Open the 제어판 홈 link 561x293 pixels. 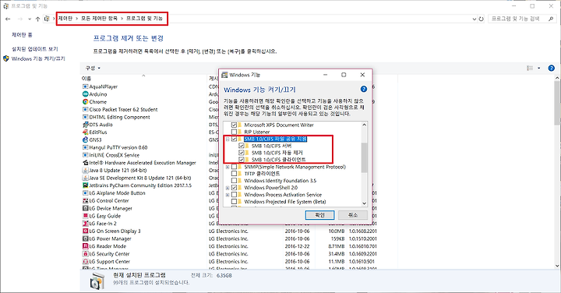pyautogui.click(x=22, y=35)
